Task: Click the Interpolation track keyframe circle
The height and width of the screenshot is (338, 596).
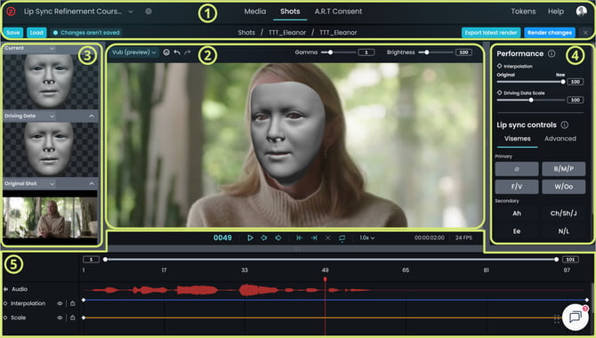Action: [5, 303]
